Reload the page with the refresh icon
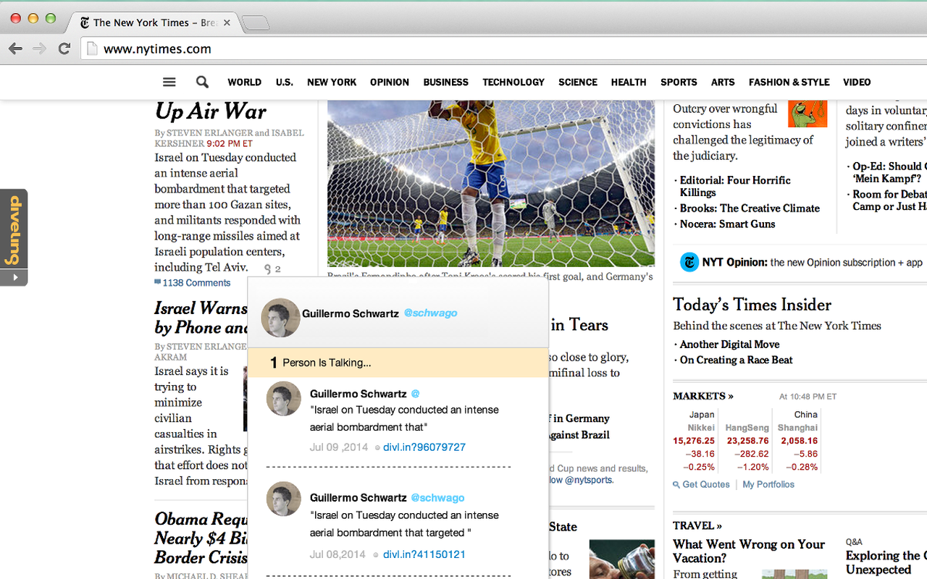Screen dimensions: 927x579 [64, 49]
